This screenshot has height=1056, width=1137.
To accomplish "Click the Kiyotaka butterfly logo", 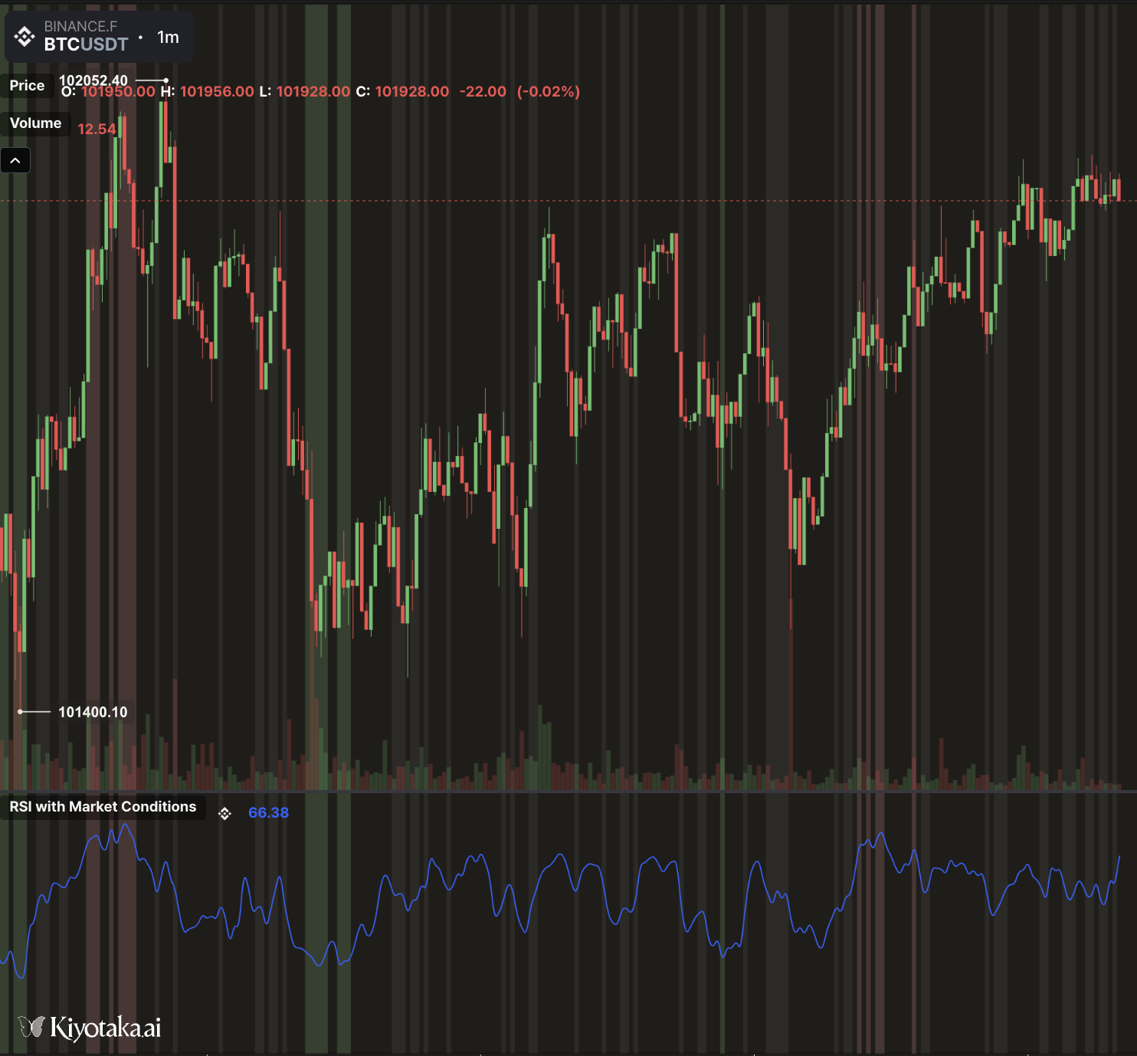I will [x=31, y=1027].
